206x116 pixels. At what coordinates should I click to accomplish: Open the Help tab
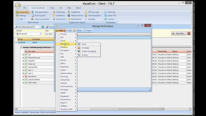pos(69,8)
